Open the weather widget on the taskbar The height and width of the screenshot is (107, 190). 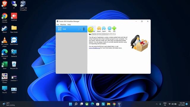[x=9, y=104]
